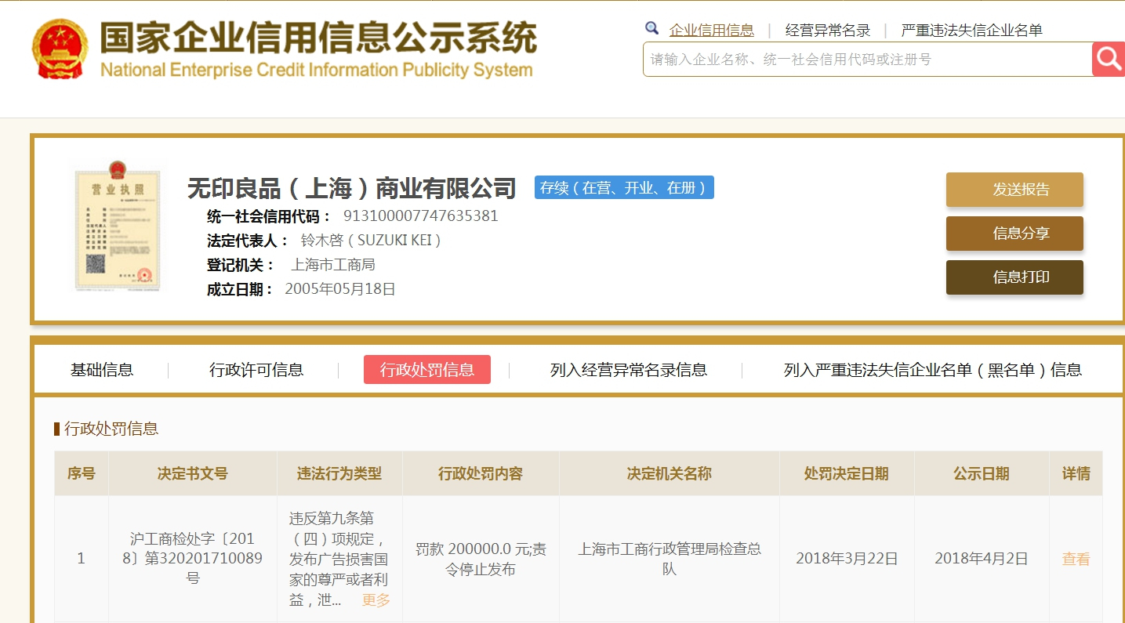Viewport: 1125px width, 623px height.
Task: Click the authority cell 上海市工商行政管理局检查总队
Action: (670, 559)
